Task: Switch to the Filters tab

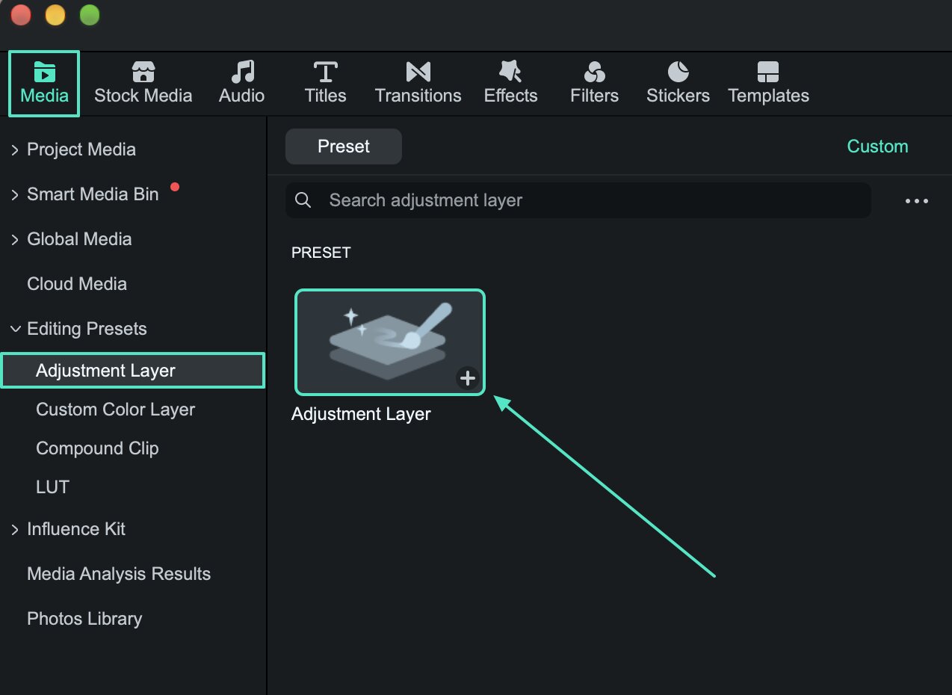Action: tap(594, 84)
